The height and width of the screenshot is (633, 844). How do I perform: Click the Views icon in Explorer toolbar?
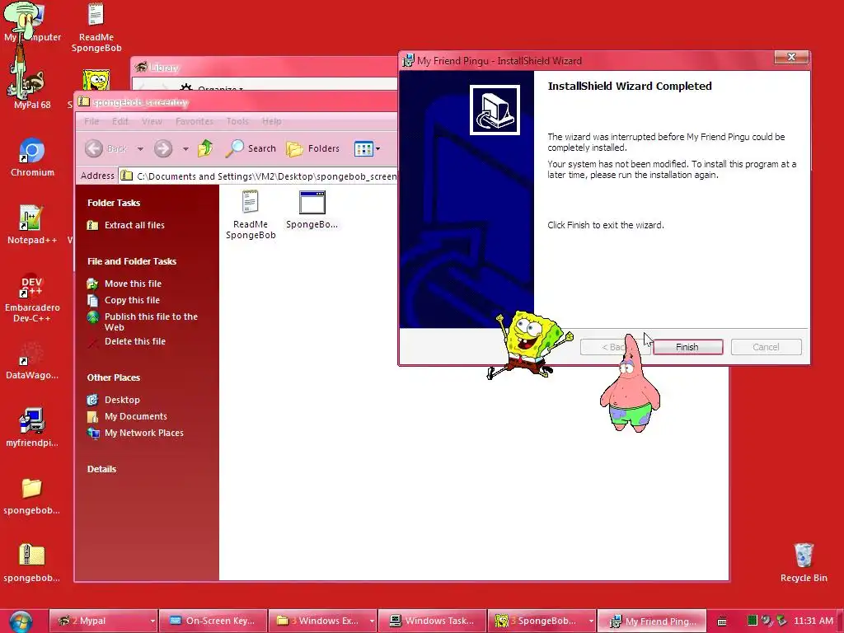[363, 148]
